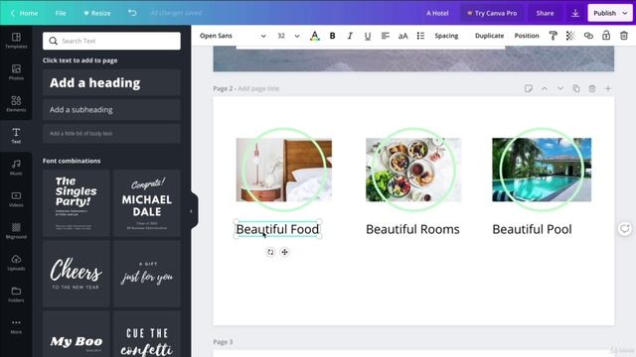636x357 pixels.
Task: Open the Publish dropdown
Action: point(609,13)
